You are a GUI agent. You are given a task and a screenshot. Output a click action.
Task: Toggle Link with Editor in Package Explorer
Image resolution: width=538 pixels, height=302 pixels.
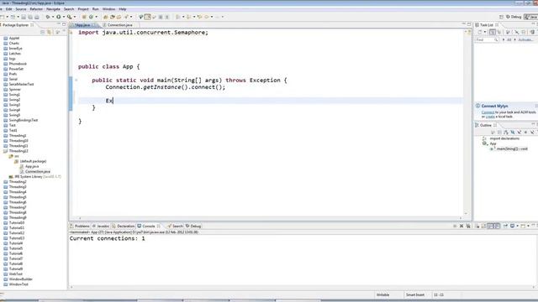(50, 32)
